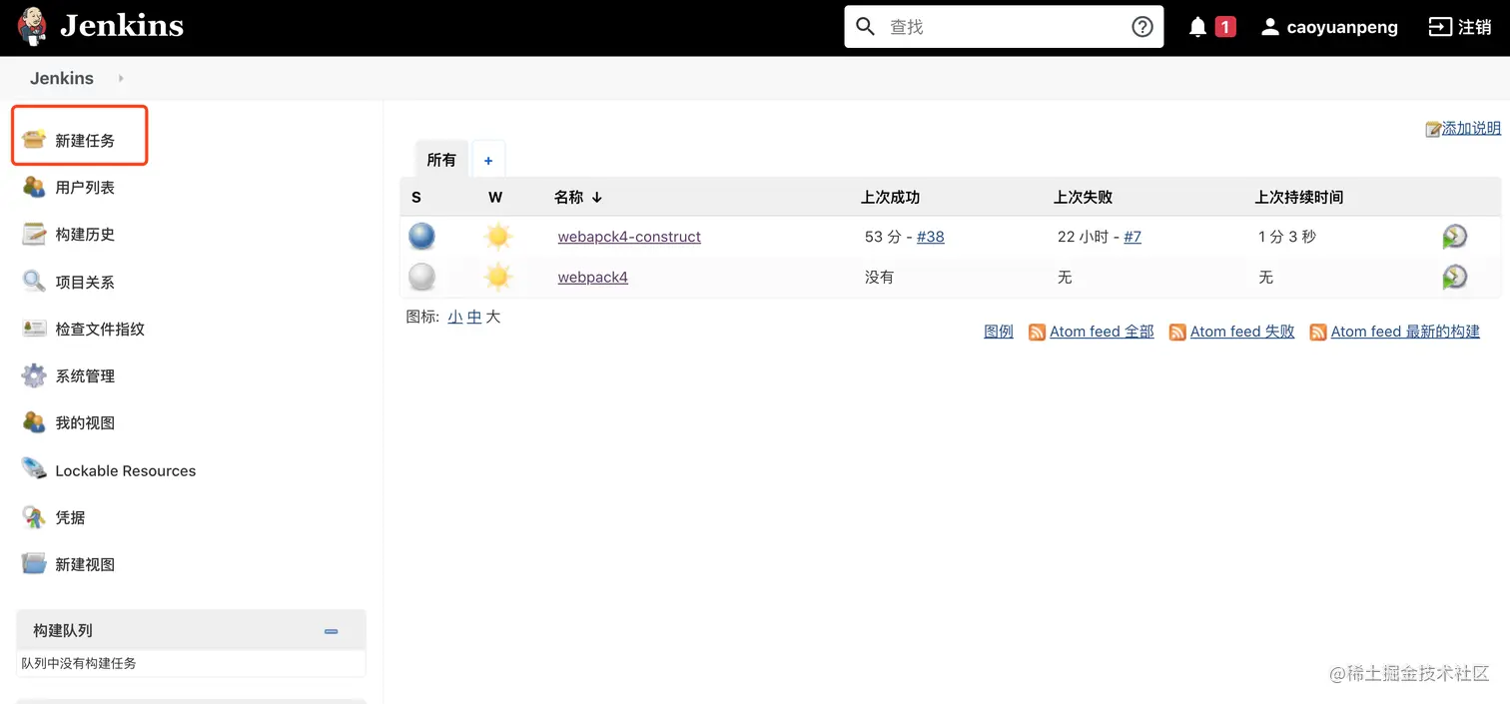Click the 我的视图 people icon

pos(34,422)
